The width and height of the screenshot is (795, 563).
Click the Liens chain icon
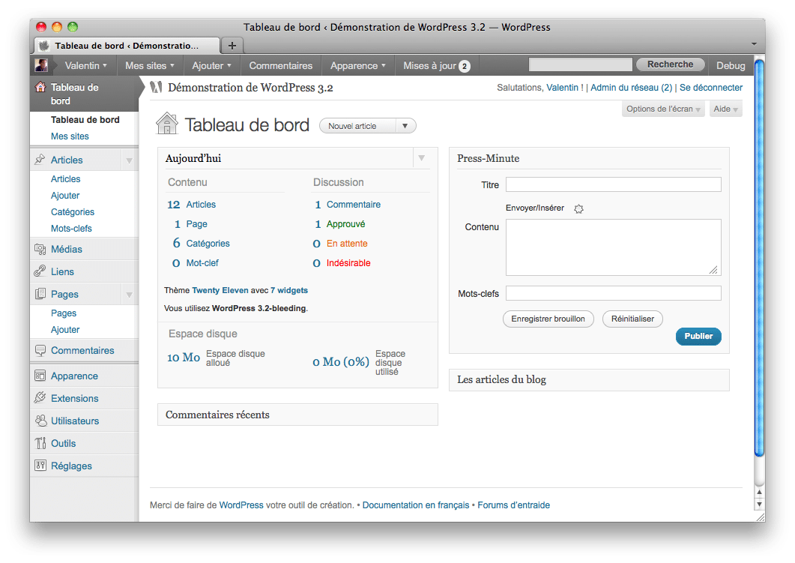(x=40, y=271)
